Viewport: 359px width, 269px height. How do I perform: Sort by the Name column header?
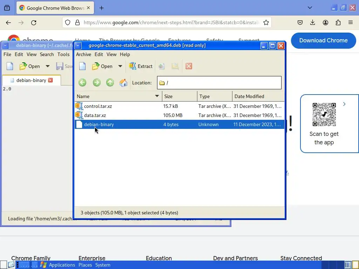pyautogui.click(x=118, y=96)
